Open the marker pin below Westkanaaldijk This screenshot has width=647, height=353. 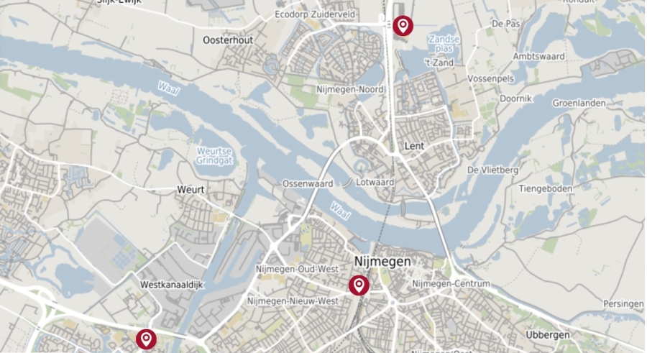pos(146,339)
